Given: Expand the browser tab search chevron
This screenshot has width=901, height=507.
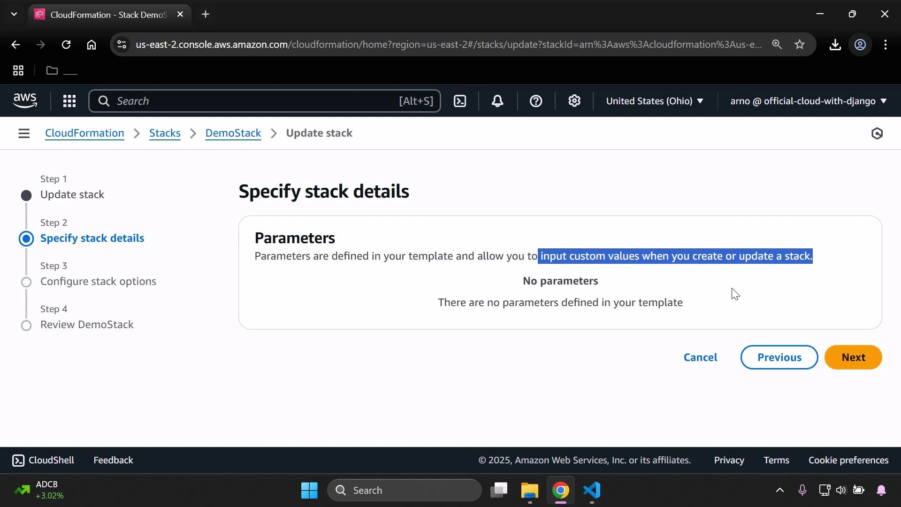Looking at the screenshot, I should tap(14, 14).
